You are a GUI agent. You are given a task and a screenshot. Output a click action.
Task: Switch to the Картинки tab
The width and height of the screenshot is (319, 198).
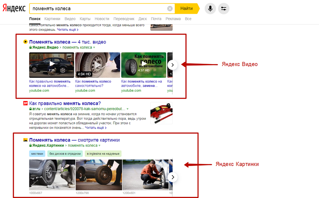click(52, 19)
